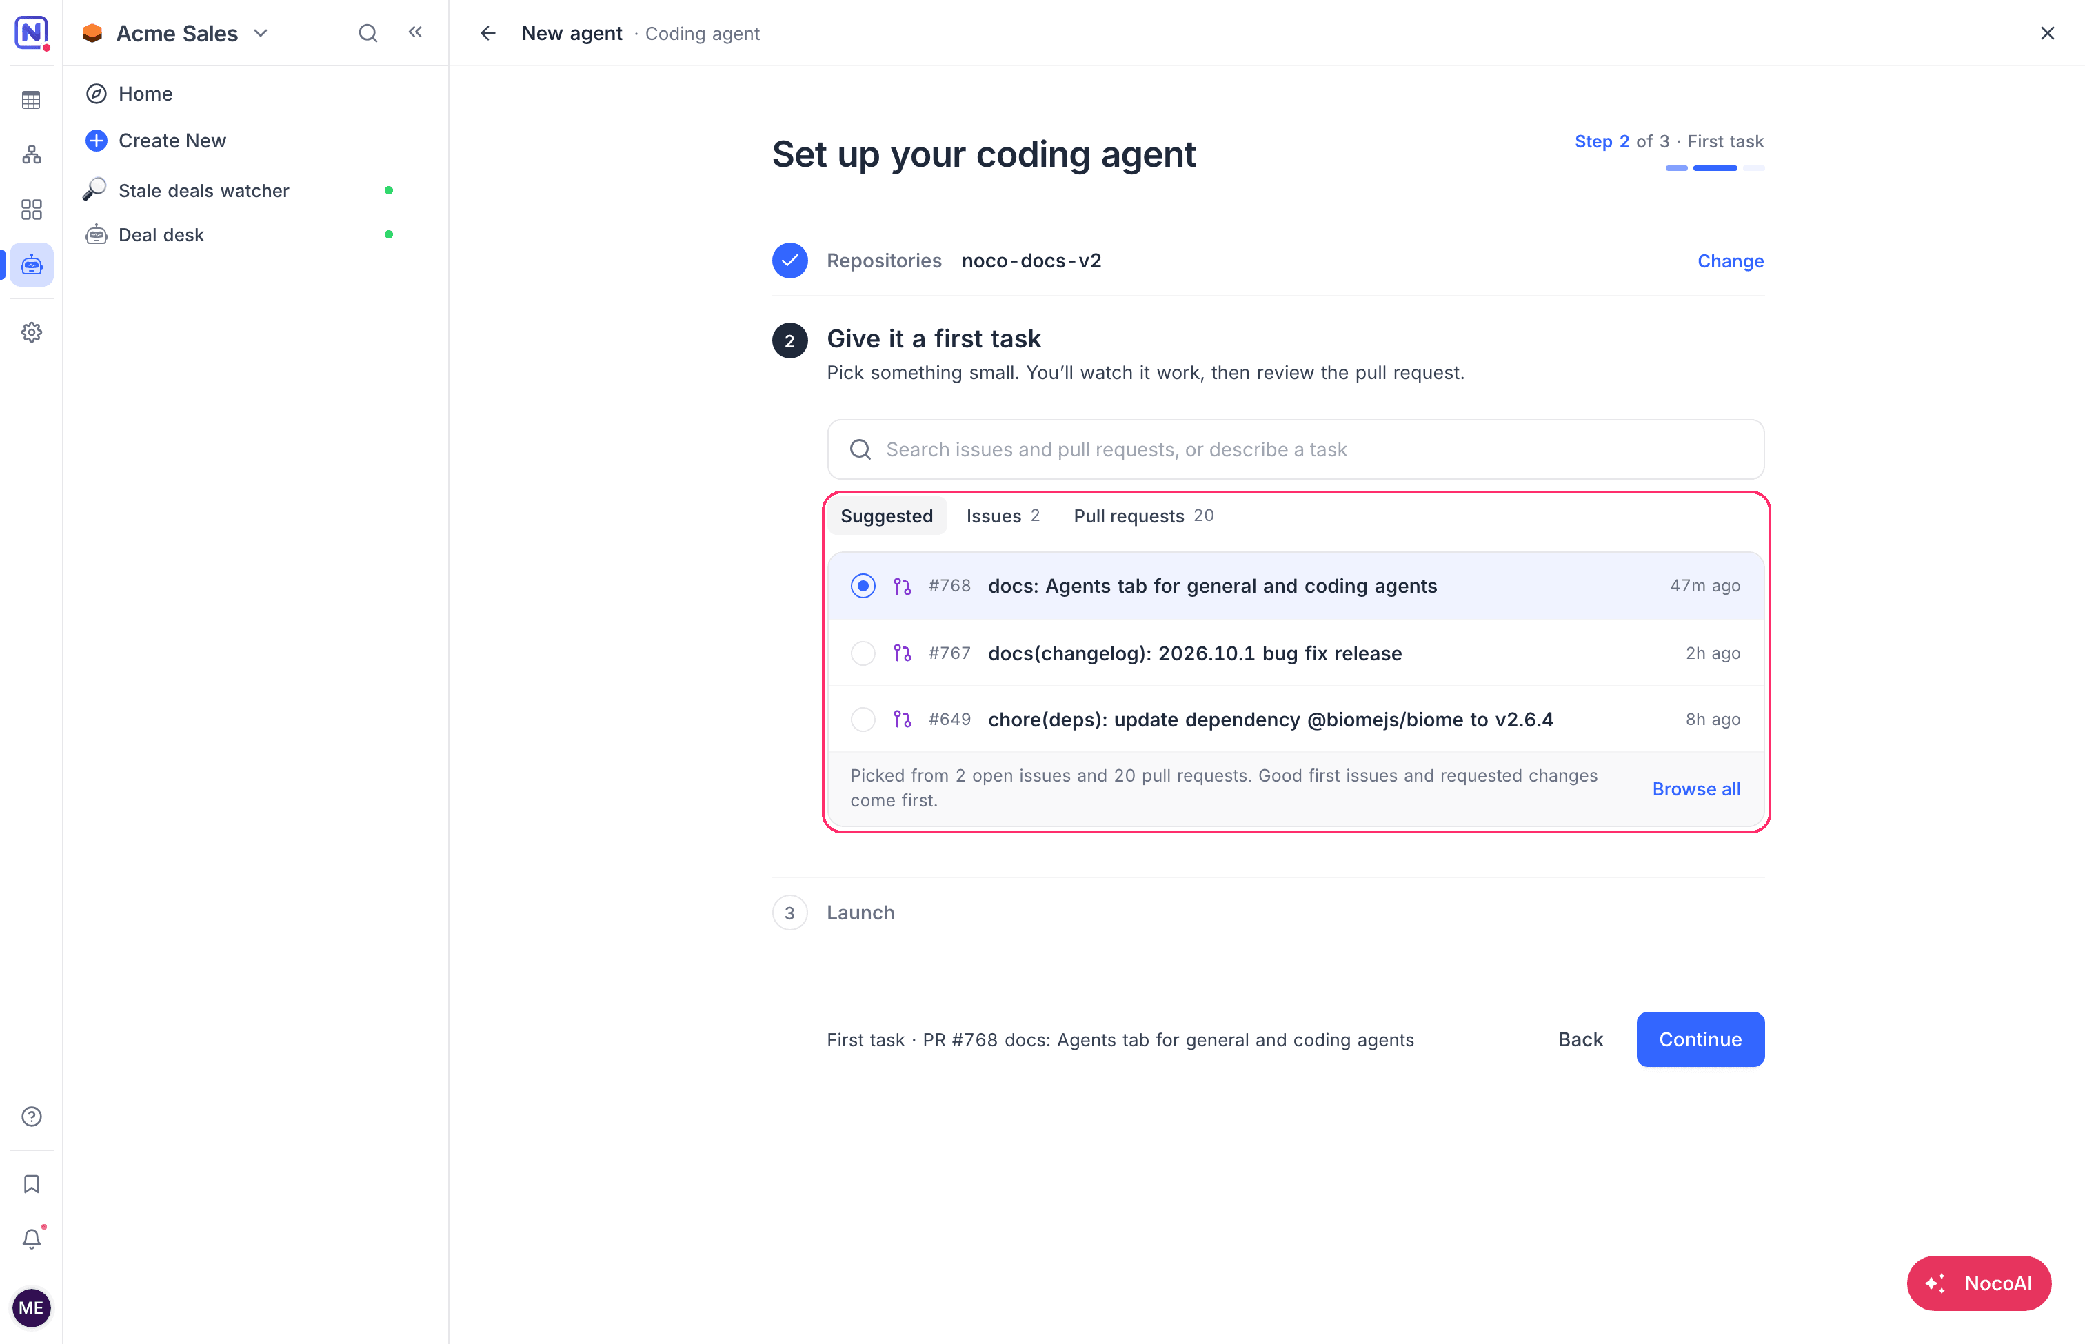Click the completed Repositories checkmark step

789,261
